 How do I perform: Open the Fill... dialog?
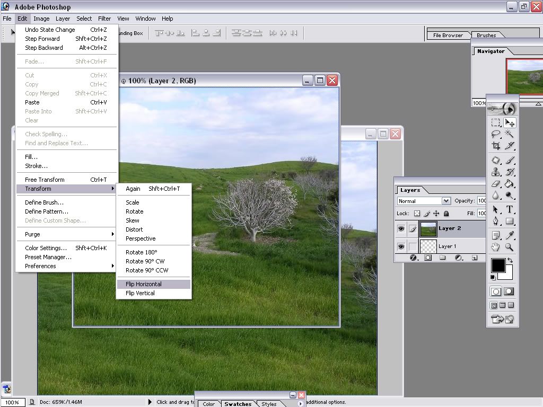point(66,157)
